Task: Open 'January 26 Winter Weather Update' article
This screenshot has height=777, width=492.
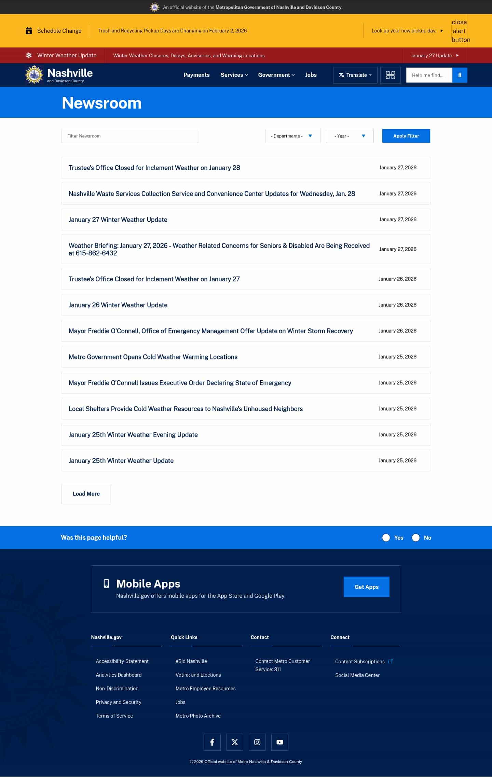Action: click(x=118, y=305)
